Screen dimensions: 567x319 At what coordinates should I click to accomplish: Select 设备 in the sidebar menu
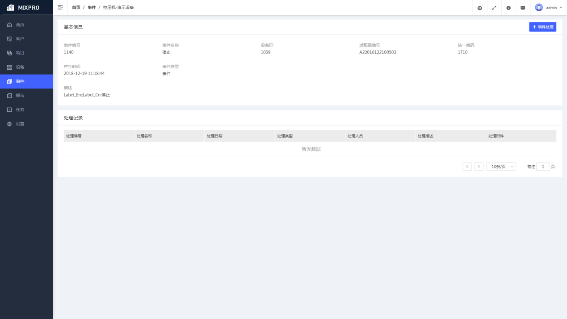click(x=20, y=67)
